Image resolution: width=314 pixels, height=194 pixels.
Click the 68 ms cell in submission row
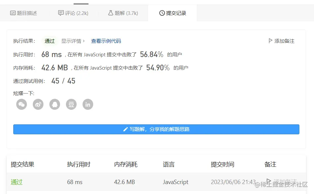[75, 182]
